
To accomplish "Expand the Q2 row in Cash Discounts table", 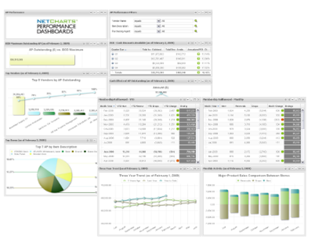I will [113, 59].
